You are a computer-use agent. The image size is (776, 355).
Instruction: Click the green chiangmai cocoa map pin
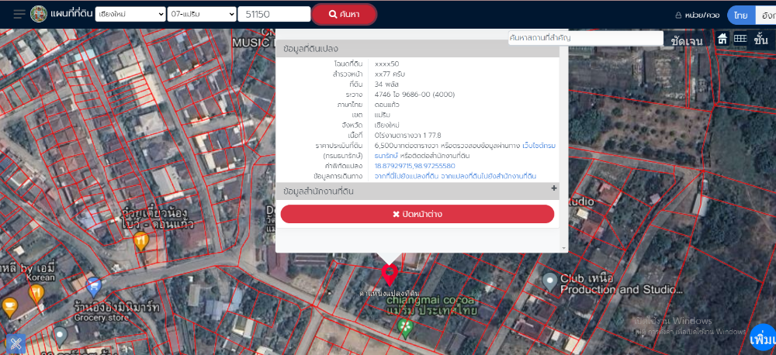[x=405, y=328]
